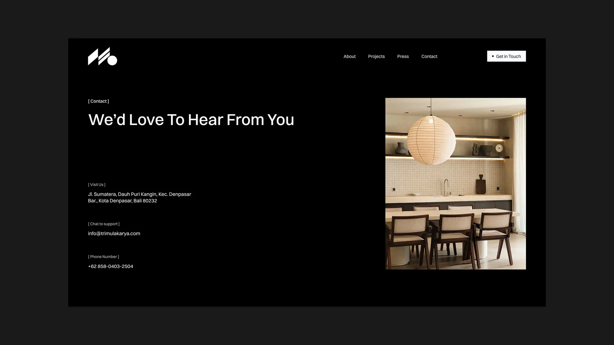Screen dimensions: 614x345
Task: Click the Jl. Sumatera address text
Action: coord(139,197)
